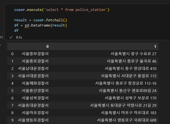Click the 서울마포경찰서 cell
The image size is (170, 124).
pos(35,113)
